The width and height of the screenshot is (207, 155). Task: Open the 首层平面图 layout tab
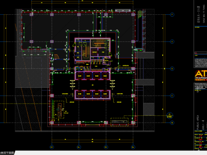[x=7, y=153]
